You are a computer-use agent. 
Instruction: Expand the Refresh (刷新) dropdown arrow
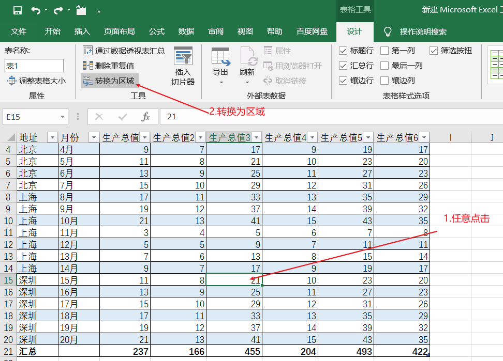point(247,82)
